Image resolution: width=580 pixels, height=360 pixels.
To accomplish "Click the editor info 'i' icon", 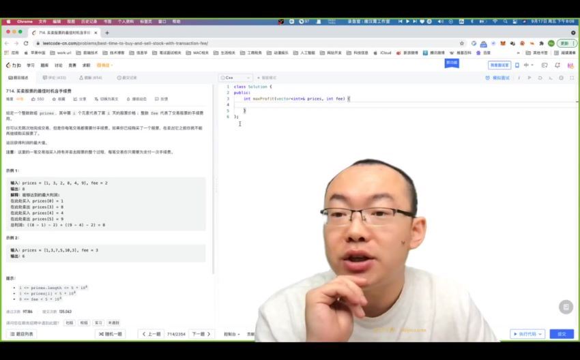I will pos(519,78).
